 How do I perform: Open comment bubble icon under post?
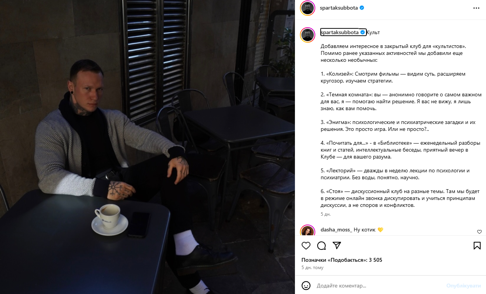[x=321, y=246]
